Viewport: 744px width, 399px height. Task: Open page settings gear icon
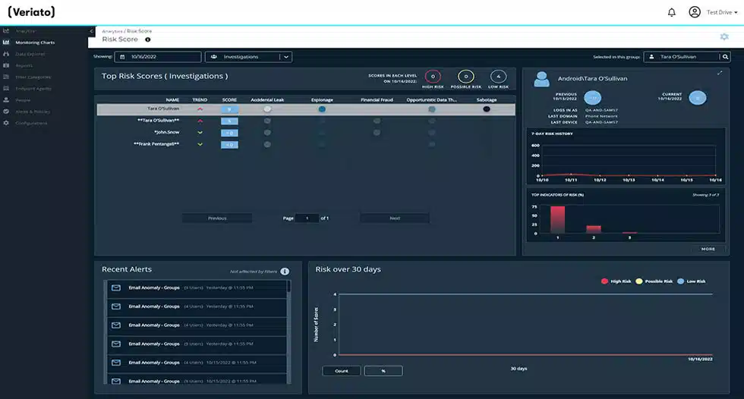pos(724,36)
